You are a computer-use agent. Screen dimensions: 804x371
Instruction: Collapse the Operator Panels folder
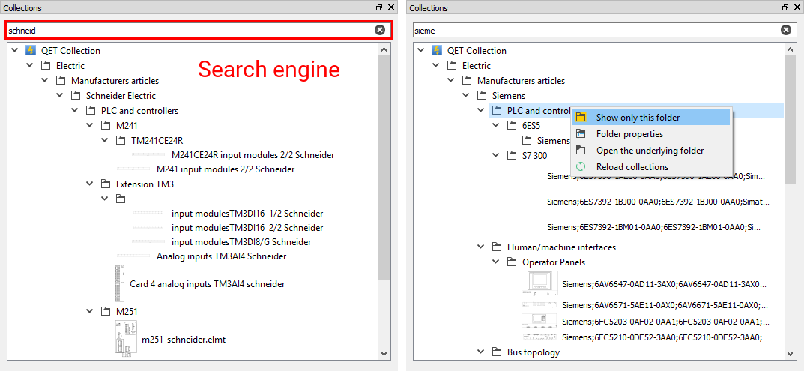click(496, 262)
